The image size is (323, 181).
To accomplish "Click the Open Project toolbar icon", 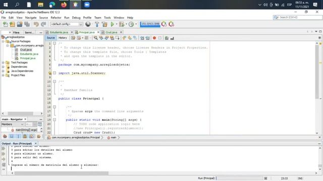I will click(20, 24).
